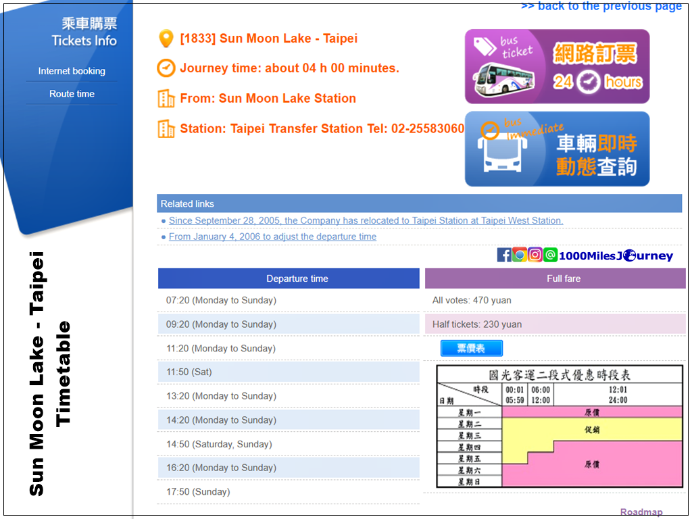The image size is (692, 519).
Task: Open the purple bus ticket online booking banner
Action: pyautogui.click(x=557, y=67)
